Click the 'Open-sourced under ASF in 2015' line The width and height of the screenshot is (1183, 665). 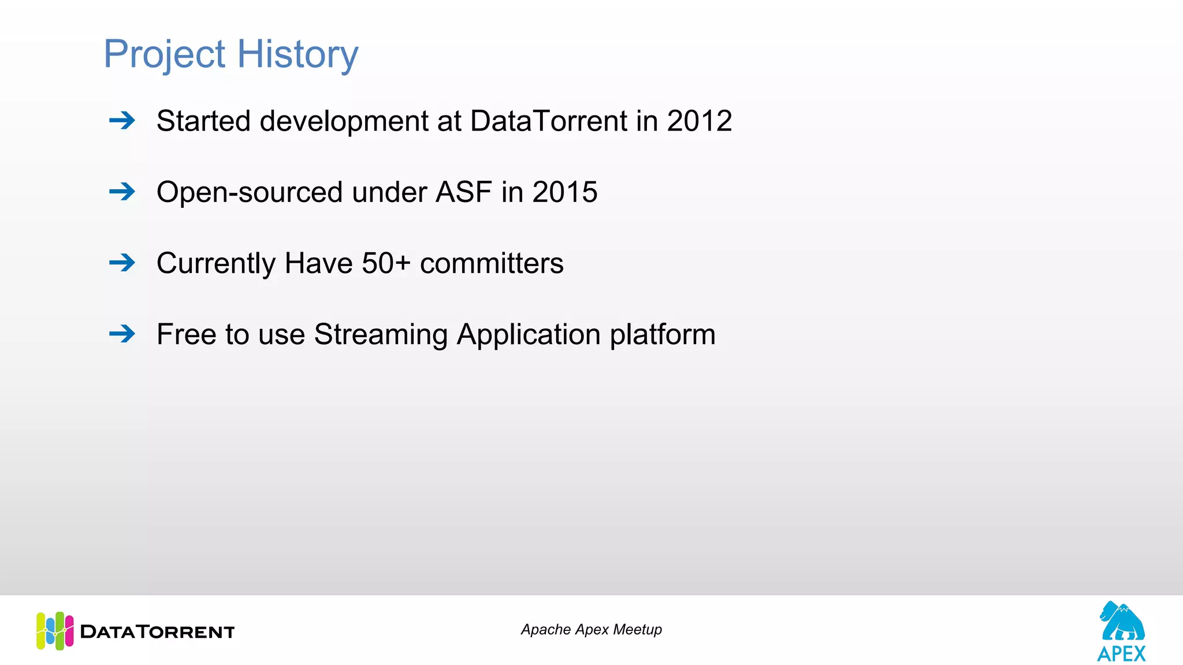click(377, 192)
